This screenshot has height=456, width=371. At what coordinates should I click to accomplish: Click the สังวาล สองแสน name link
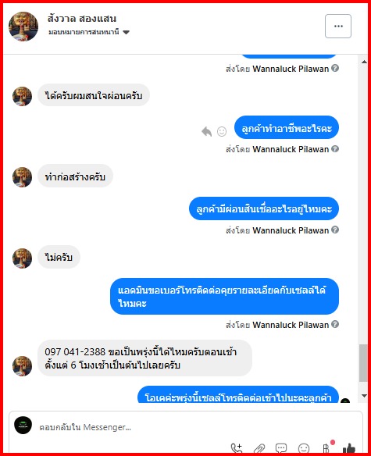82,19
